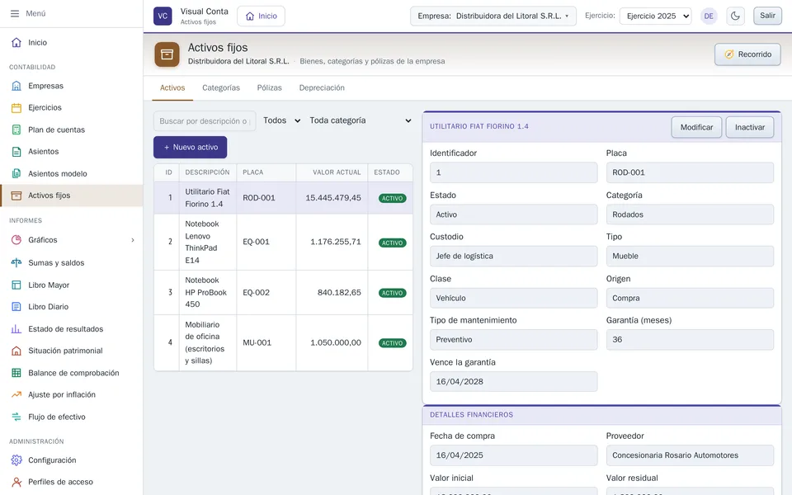The width and height of the screenshot is (792, 495).
Task: Expand the Gráficos submenu chevron
Action: click(x=133, y=240)
